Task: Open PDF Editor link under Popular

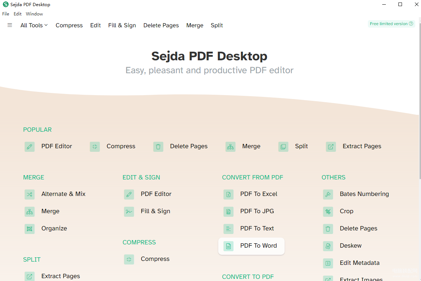Action: (57, 146)
